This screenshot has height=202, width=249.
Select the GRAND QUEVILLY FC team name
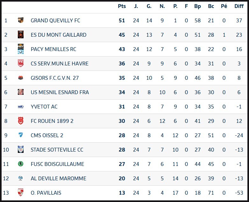(x=55, y=20)
